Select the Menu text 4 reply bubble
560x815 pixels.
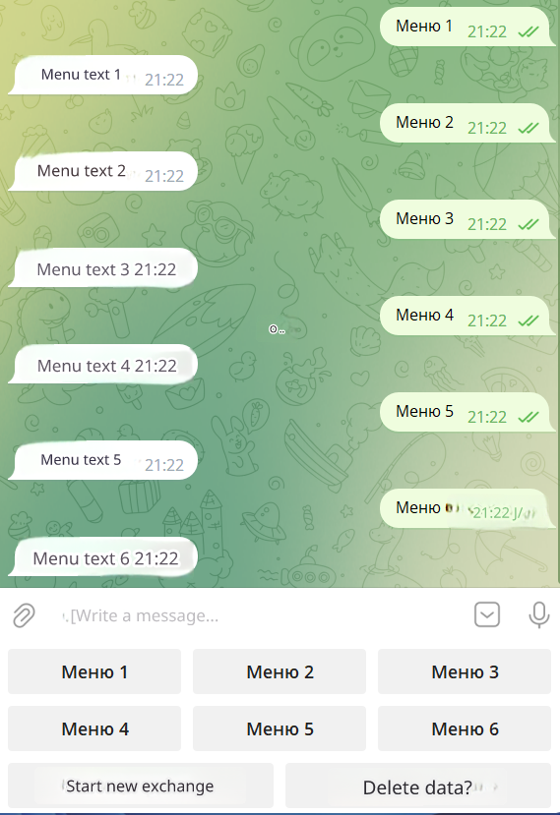(103, 365)
